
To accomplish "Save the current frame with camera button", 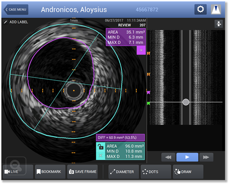I will [x=82, y=172].
